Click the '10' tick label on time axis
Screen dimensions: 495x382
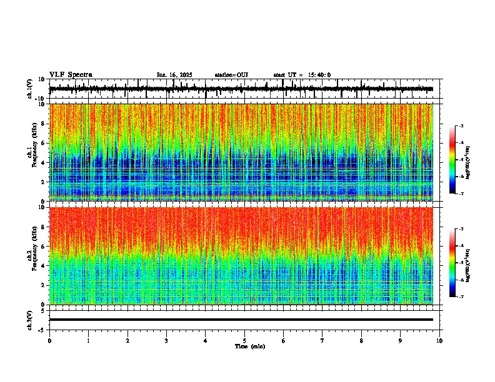pyautogui.click(x=439, y=341)
